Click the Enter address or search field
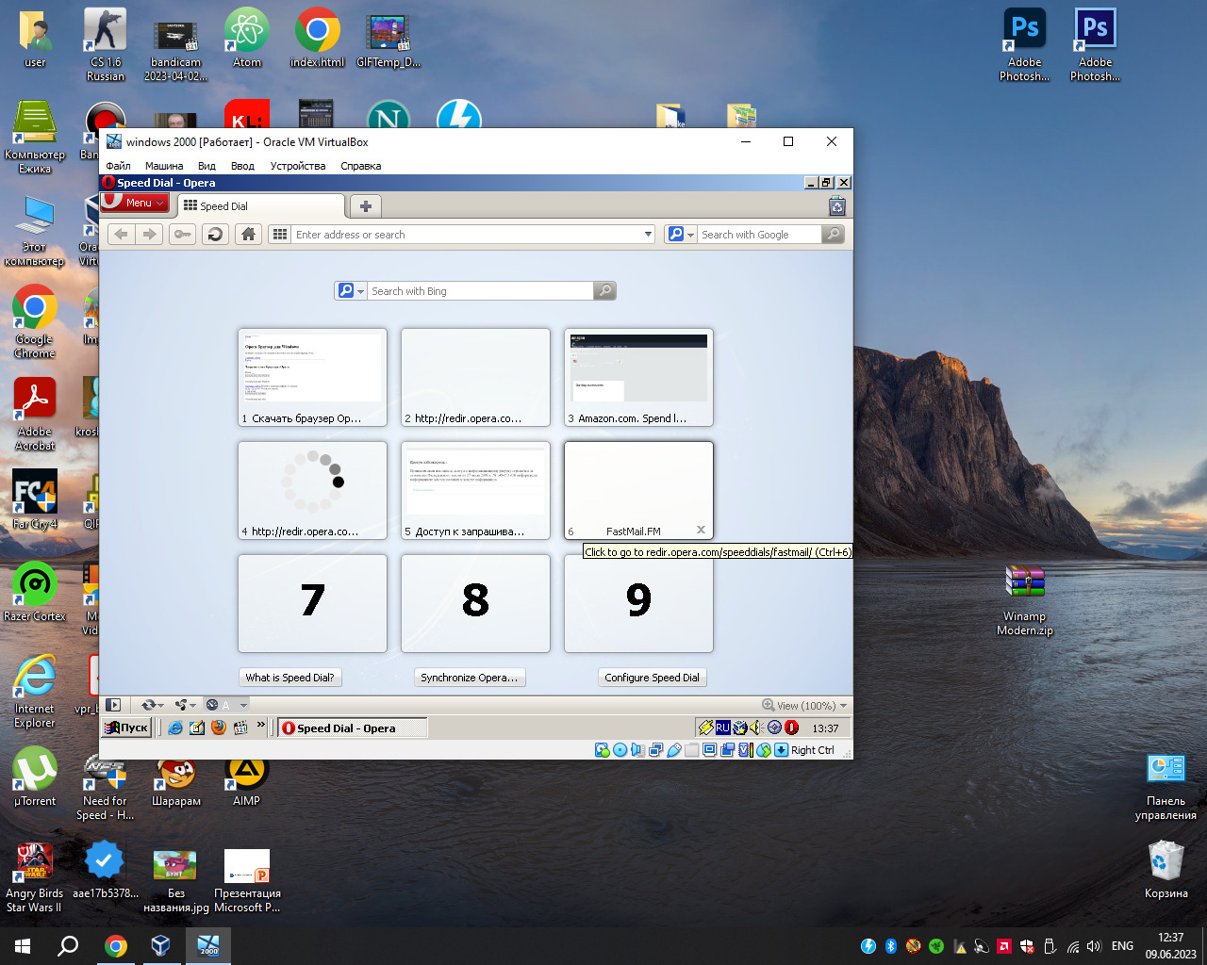The width and height of the screenshot is (1207, 965). [x=467, y=235]
